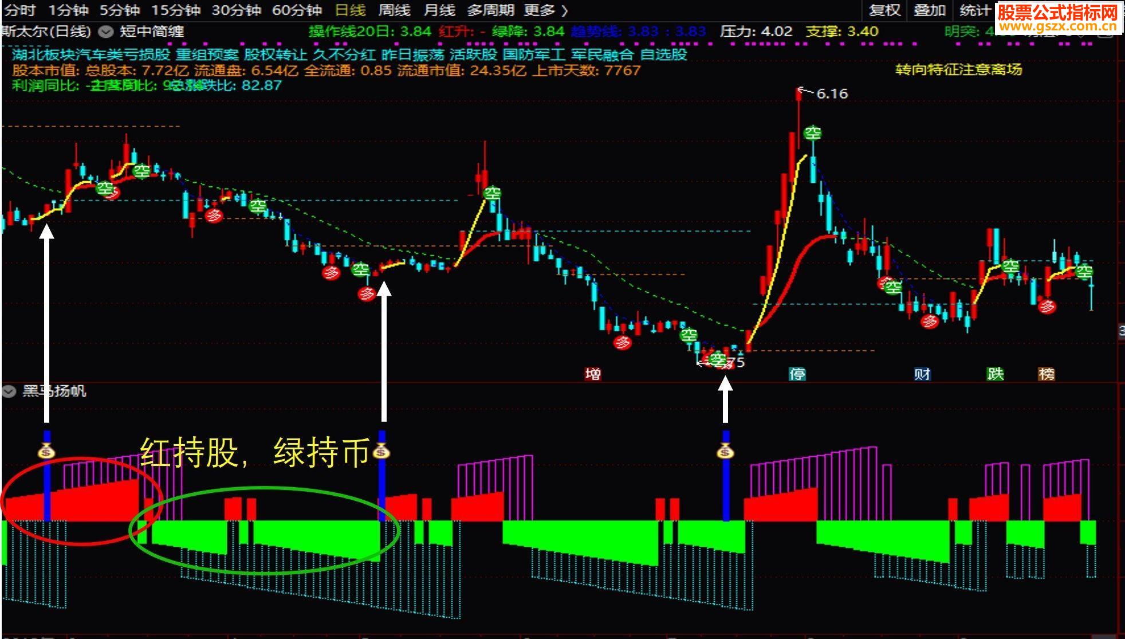Click the 财 financial event marker icon
The height and width of the screenshot is (639, 1125).
pos(922,374)
